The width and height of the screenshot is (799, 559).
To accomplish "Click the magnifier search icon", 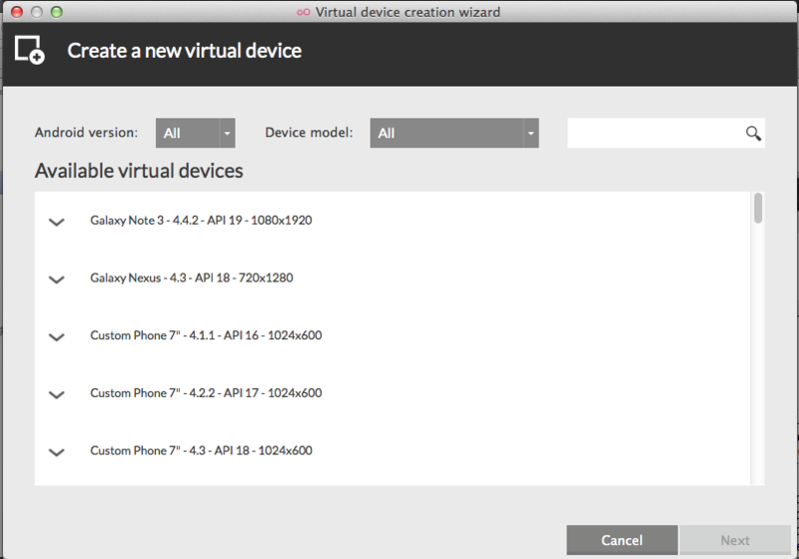I will (753, 134).
